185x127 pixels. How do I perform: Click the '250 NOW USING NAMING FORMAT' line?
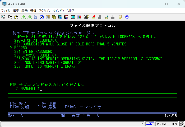(x=49, y=63)
